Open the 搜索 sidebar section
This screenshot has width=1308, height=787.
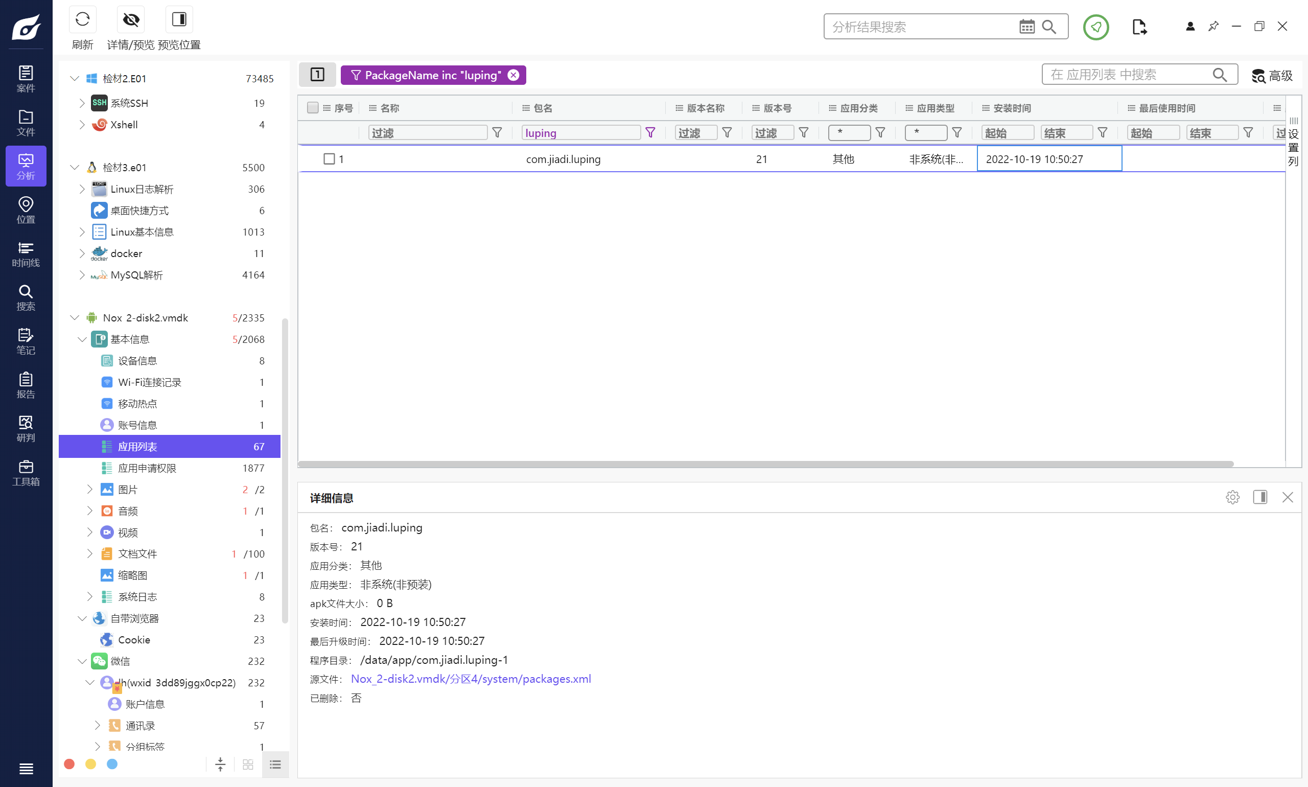coord(26,297)
